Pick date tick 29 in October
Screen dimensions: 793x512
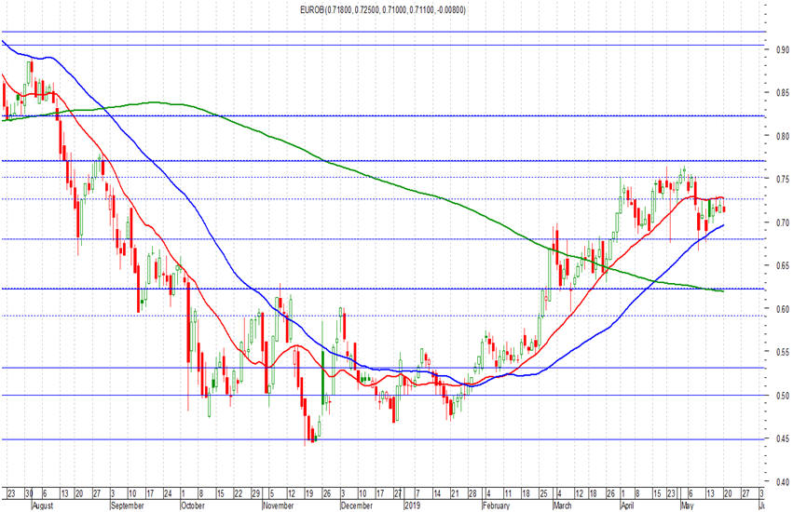256,493
